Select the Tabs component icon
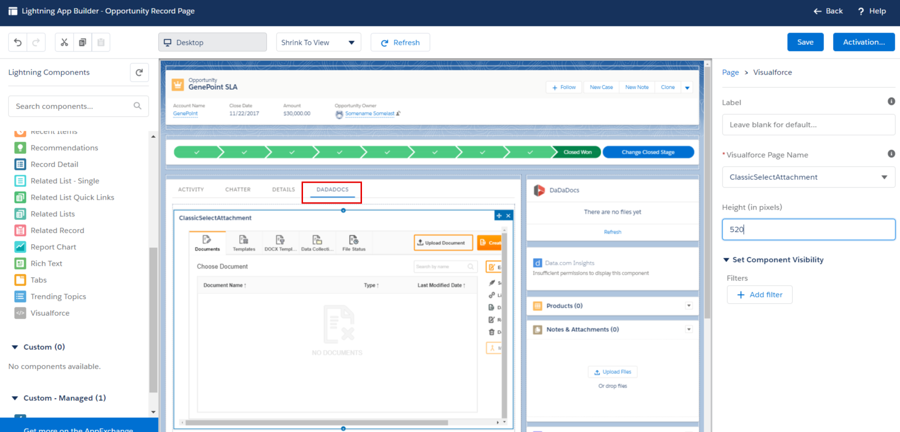Viewport: 900px width, 432px height. [20, 280]
